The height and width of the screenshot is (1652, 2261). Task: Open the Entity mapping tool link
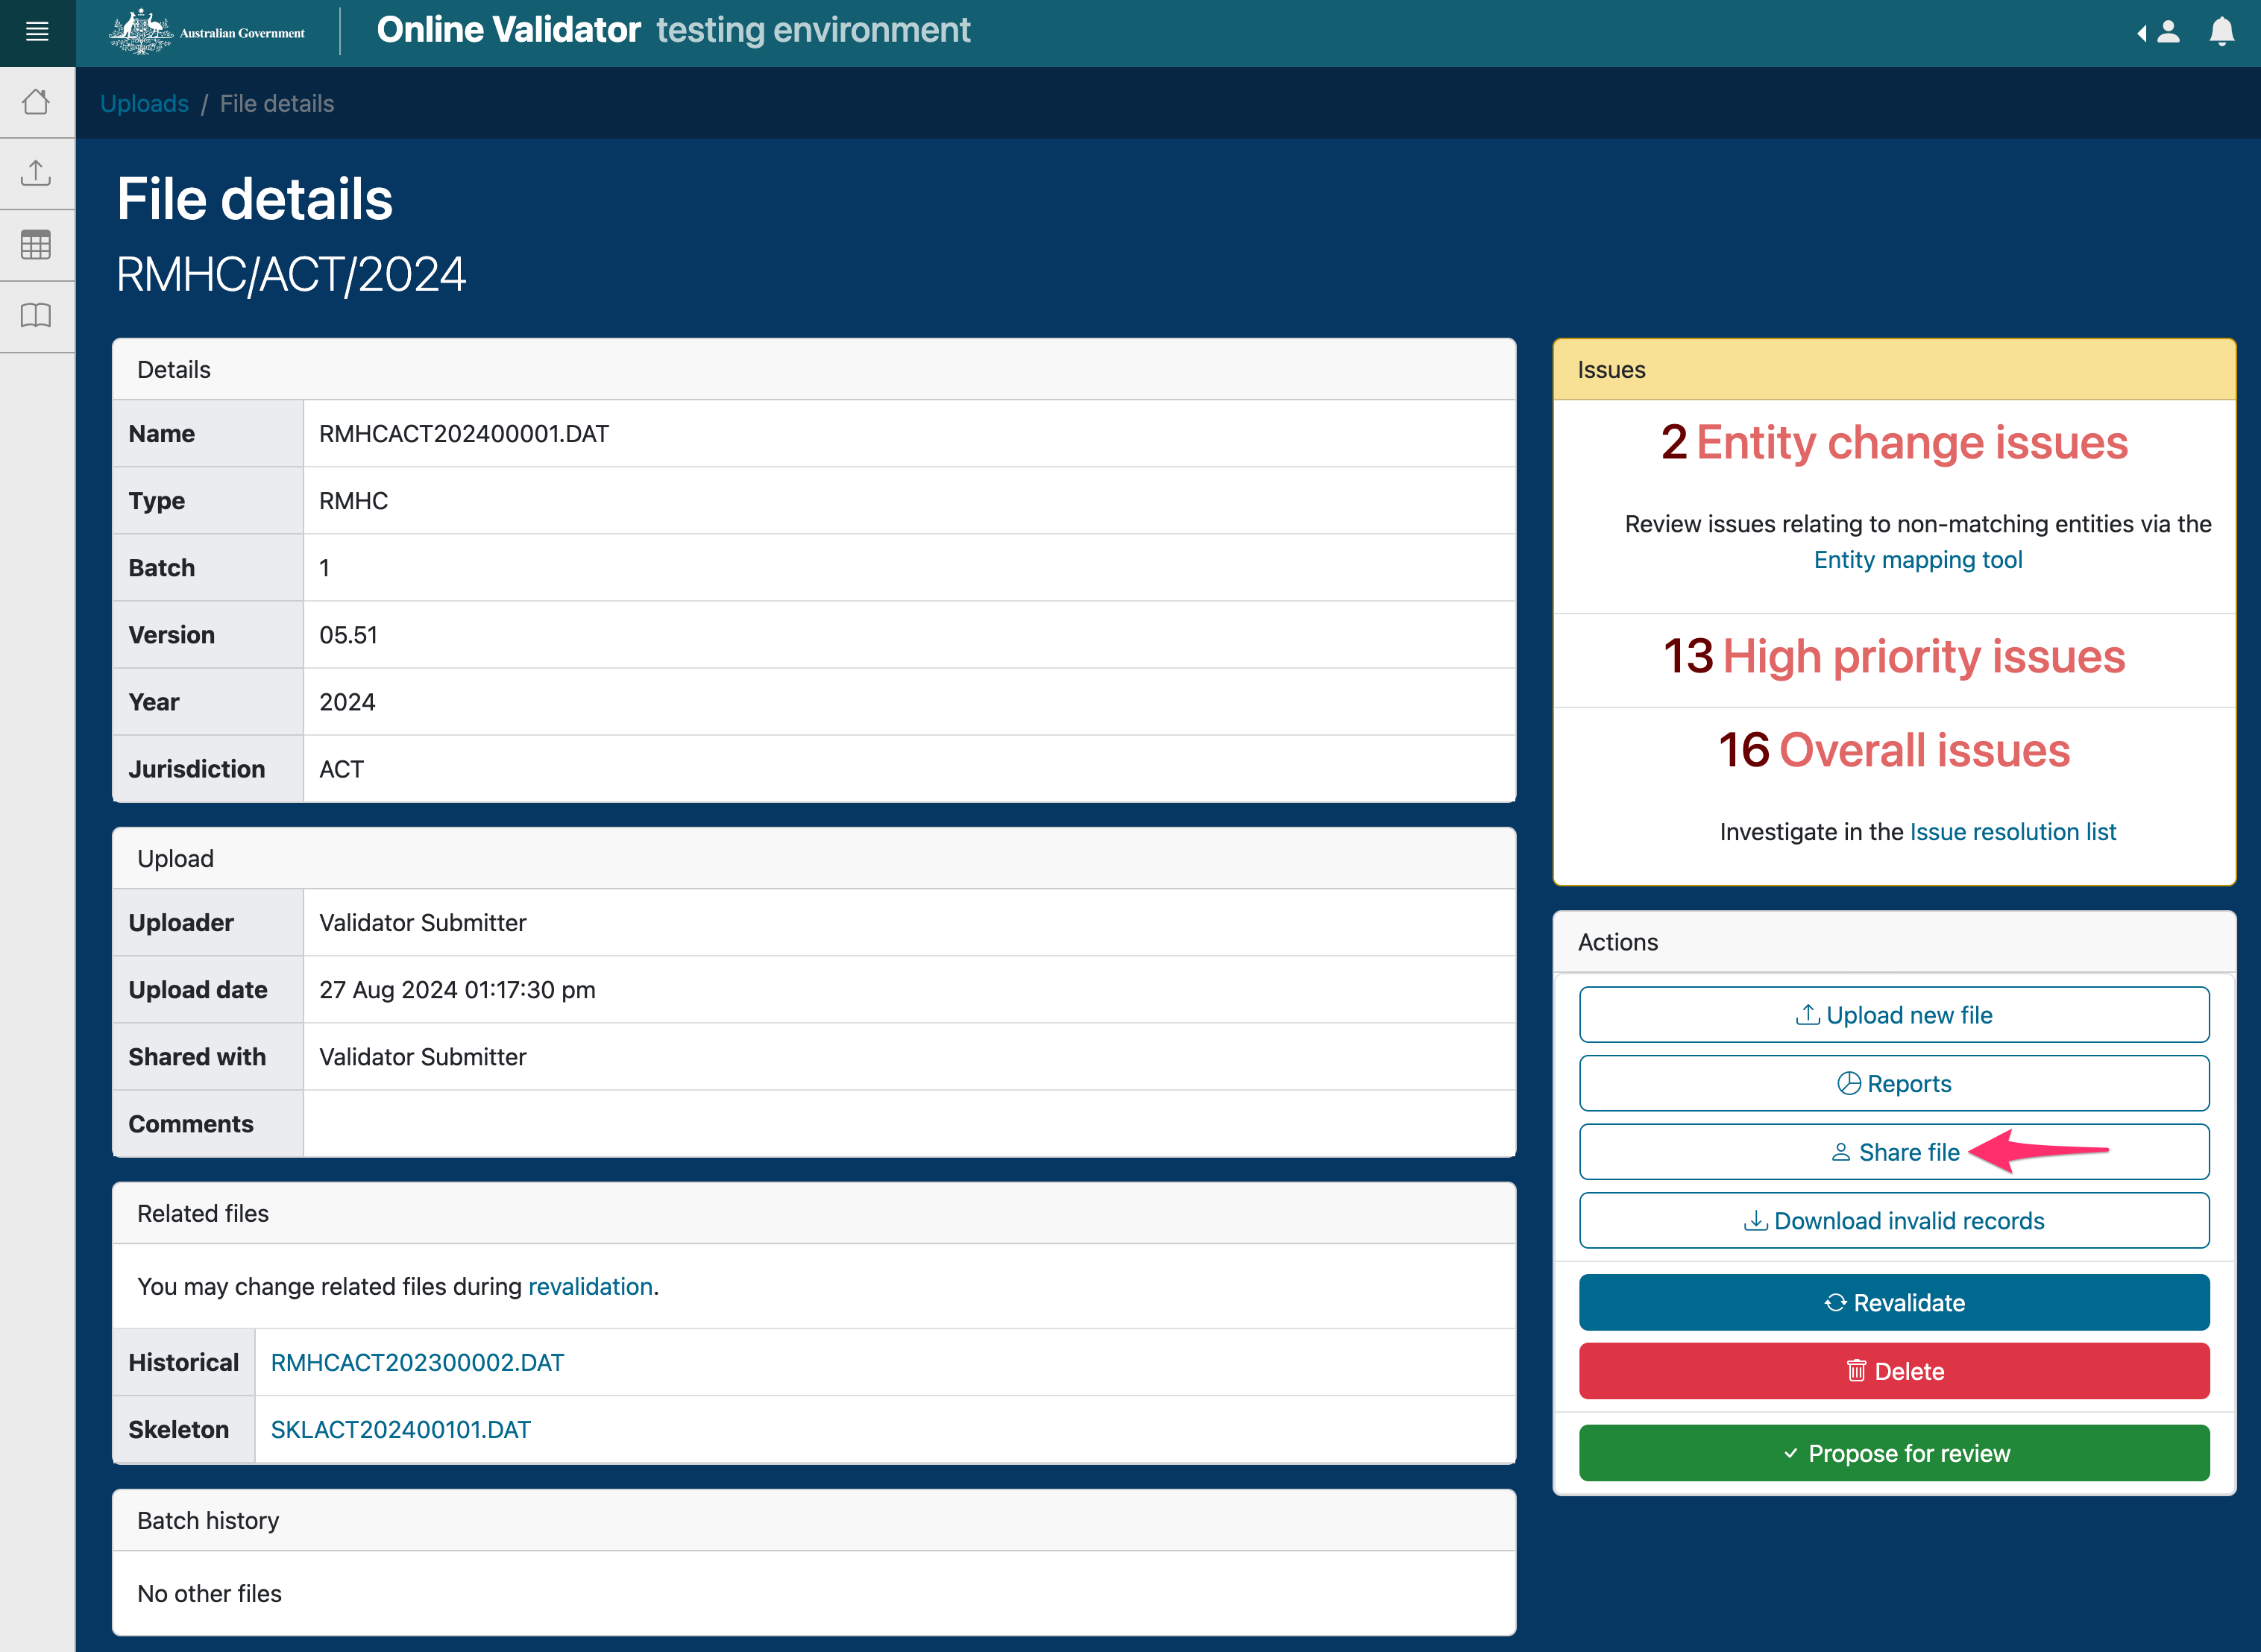tap(1917, 560)
